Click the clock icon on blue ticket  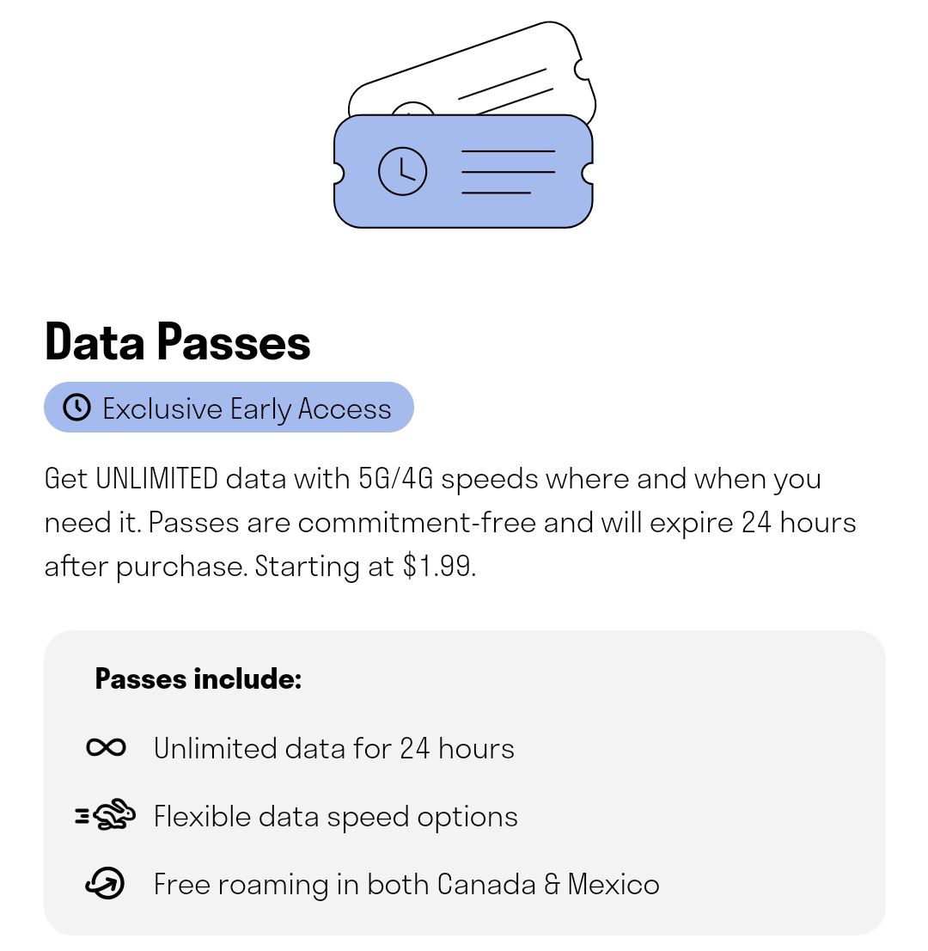click(402, 171)
